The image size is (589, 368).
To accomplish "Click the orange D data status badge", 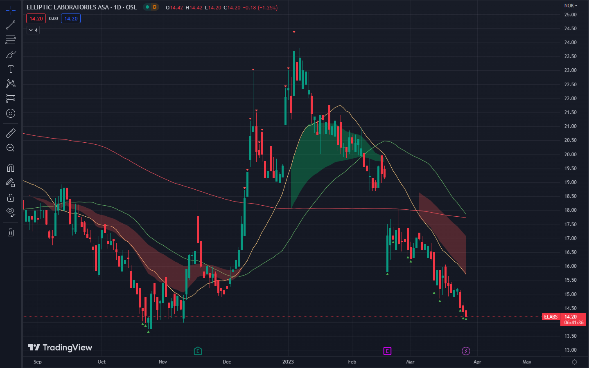I will (155, 7).
